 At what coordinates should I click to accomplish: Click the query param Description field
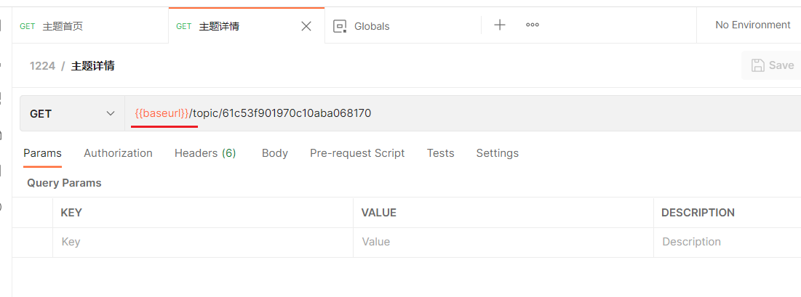728,242
